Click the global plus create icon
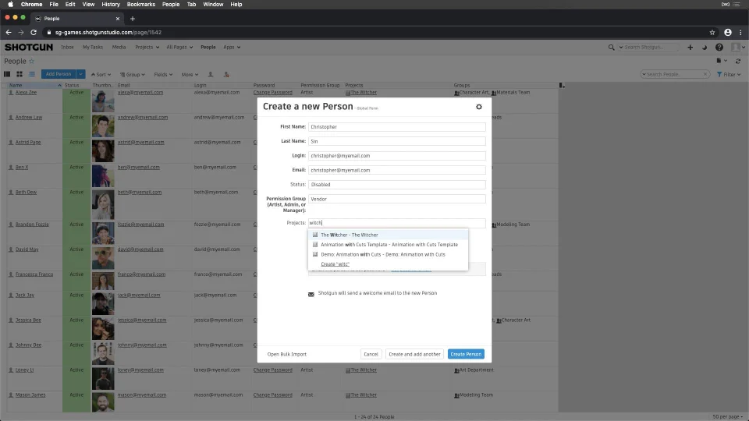This screenshot has width=749, height=421. (x=690, y=48)
